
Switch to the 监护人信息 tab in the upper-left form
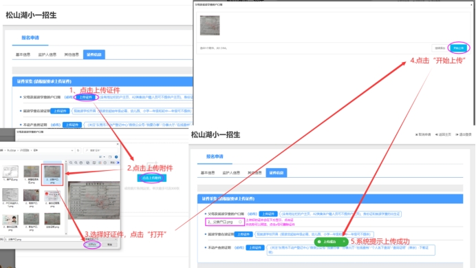[47, 54]
